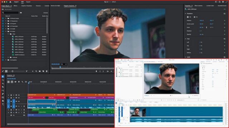Switch to the Export tab

[x=28, y=2]
